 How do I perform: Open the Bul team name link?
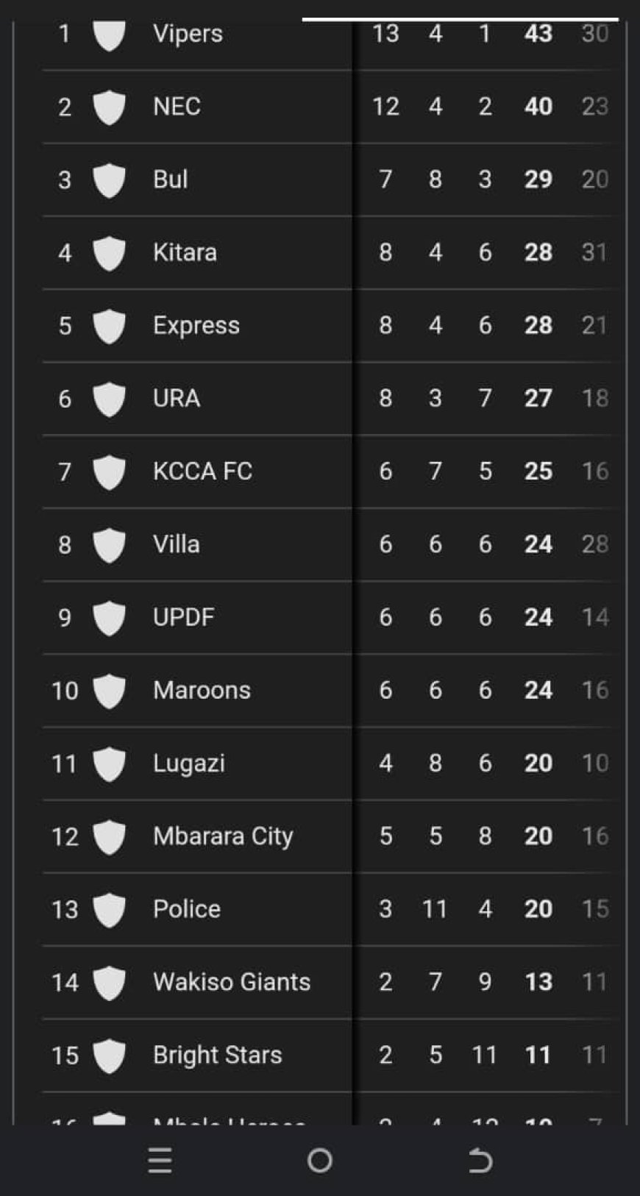(x=170, y=179)
